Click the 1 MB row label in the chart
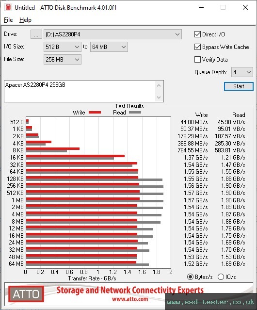Screen dimensions: 257x310 coord(18,200)
